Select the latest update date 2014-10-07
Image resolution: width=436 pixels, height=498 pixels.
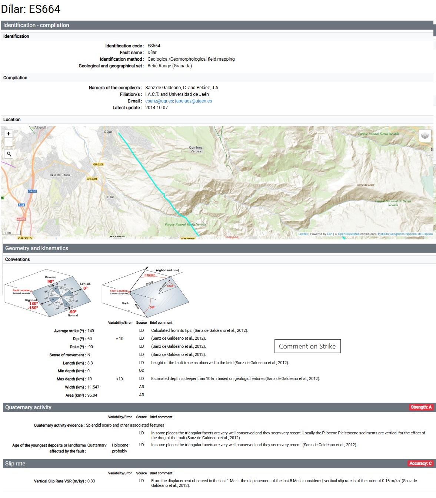coord(156,108)
